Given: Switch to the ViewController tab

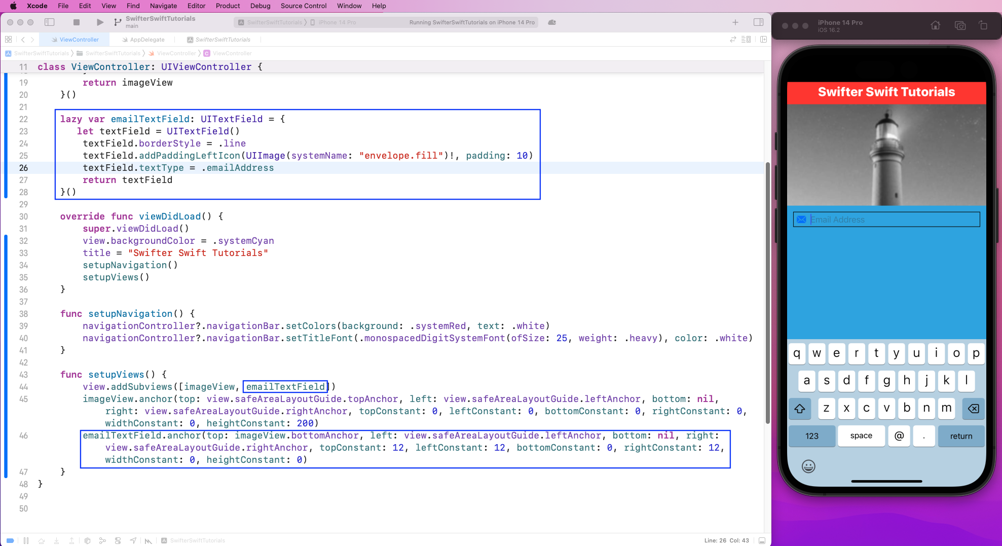Looking at the screenshot, I should [75, 40].
